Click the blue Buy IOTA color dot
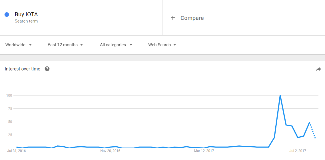This screenshot has height=160, width=325. click(x=7, y=15)
